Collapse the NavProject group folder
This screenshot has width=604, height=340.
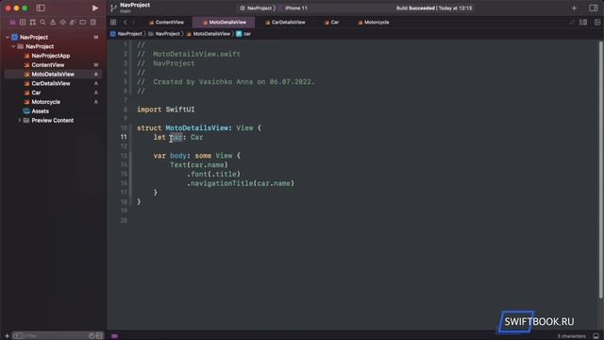(x=13, y=46)
